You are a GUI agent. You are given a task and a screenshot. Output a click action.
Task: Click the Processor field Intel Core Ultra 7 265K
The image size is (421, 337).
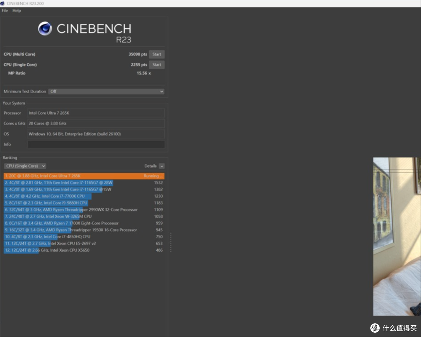(x=96, y=113)
